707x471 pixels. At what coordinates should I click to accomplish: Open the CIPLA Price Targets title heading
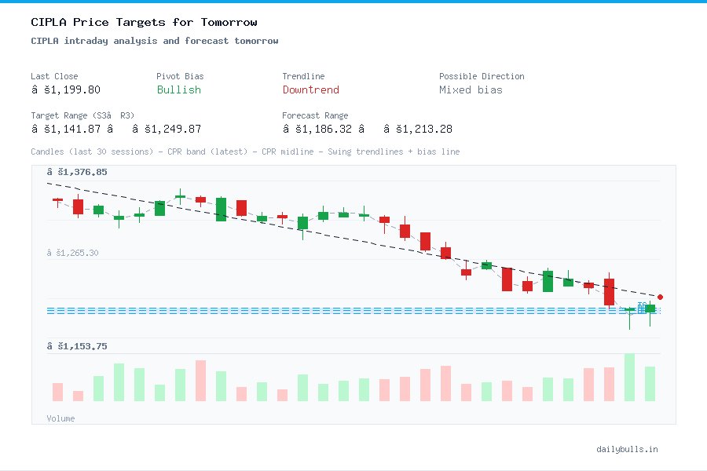pyautogui.click(x=143, y=22)
